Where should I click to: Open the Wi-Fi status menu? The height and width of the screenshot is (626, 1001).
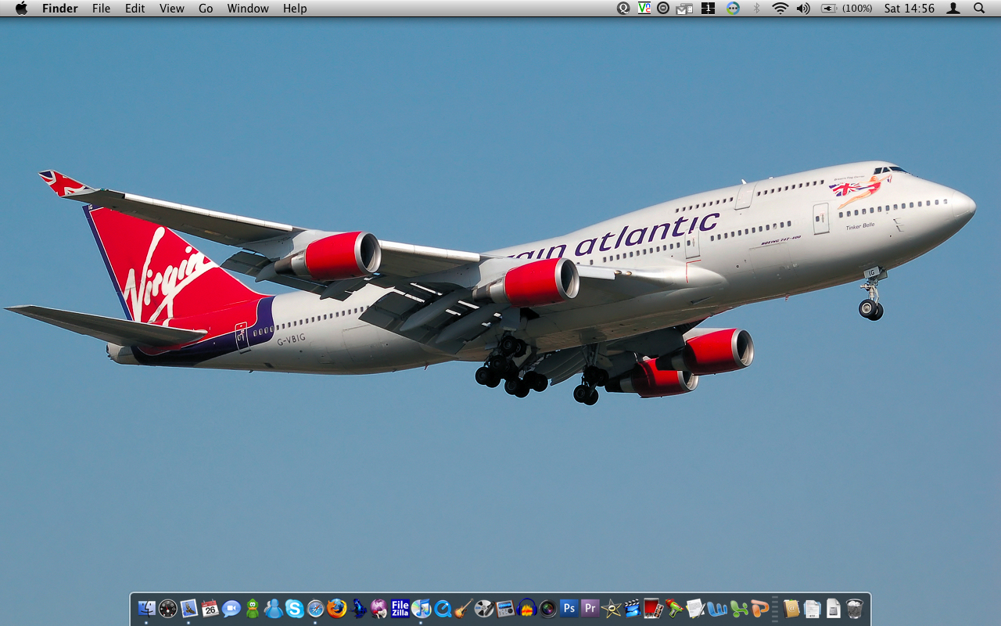coord(780,9)
